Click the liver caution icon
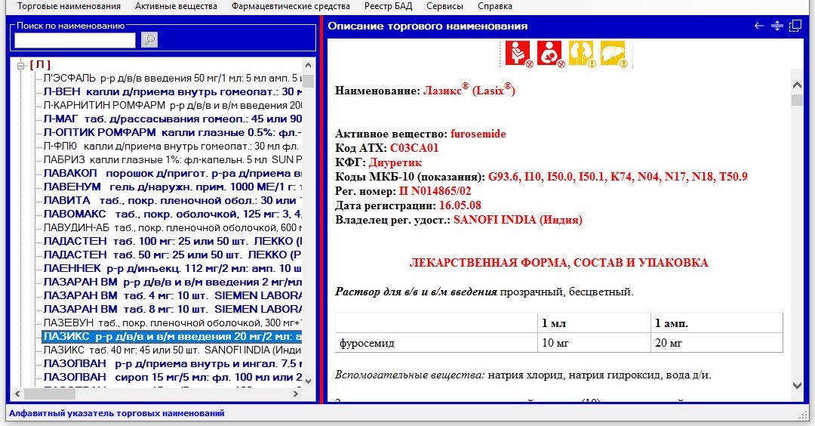 [x=613, y=54]
